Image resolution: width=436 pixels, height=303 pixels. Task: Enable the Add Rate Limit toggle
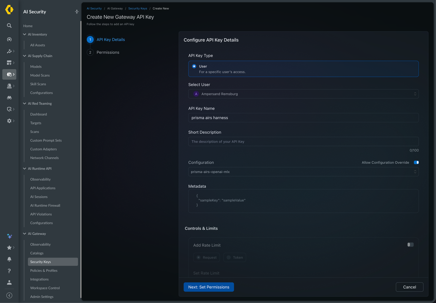410,245
